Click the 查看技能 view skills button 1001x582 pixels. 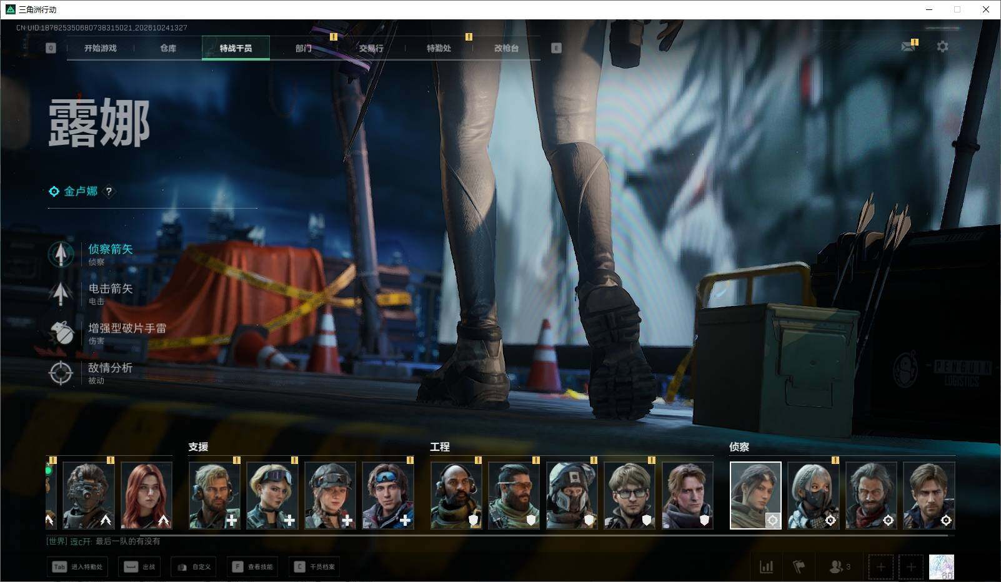coord(252,567)
